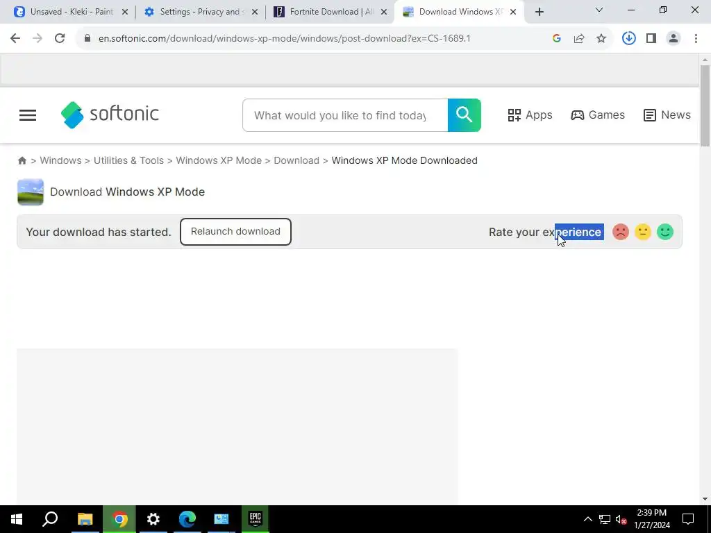Click the address bar URL
Viewport: 711px width, 533px height.
point(284,39)
